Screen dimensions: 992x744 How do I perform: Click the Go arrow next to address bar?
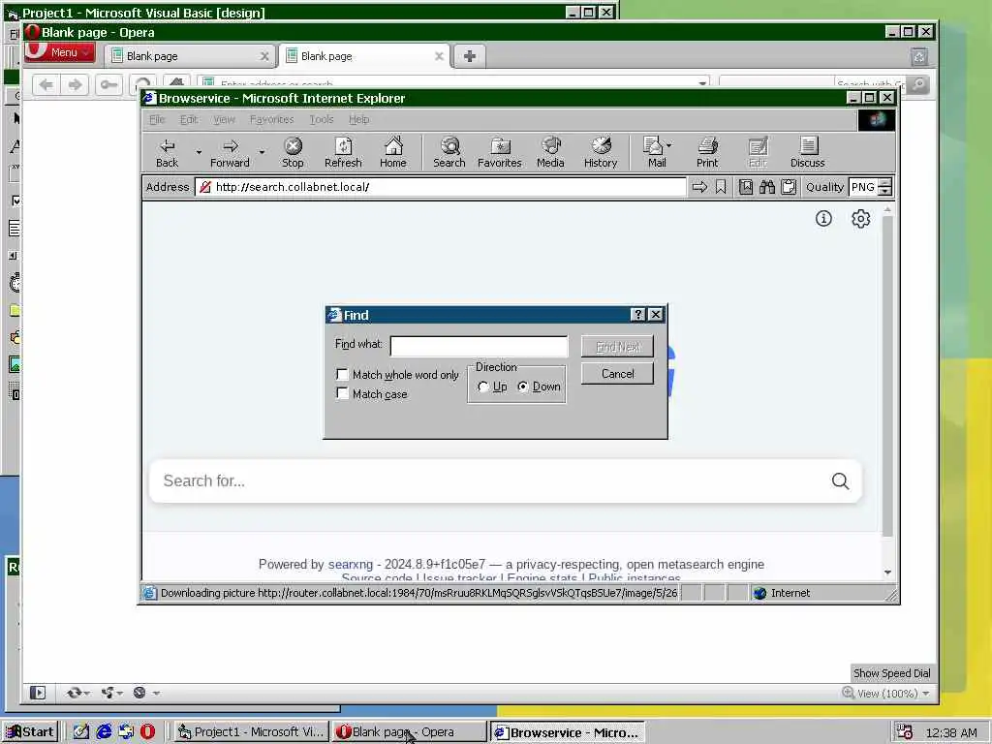point(699,187)
